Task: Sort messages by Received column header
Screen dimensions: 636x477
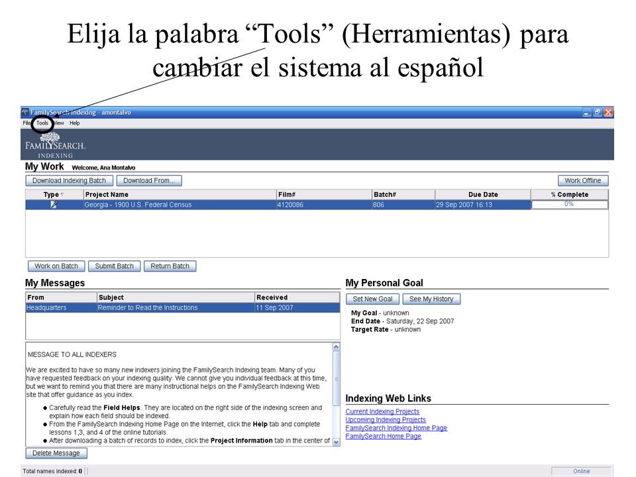Action: coord(297,297)
